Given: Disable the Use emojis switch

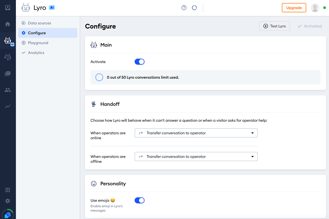Looking at the screenshot, I should click(140, 200).
